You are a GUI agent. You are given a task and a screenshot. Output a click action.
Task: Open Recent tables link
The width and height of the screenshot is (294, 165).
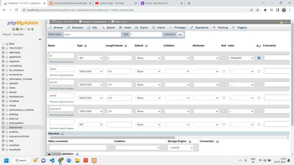click(x=7, y=34)
